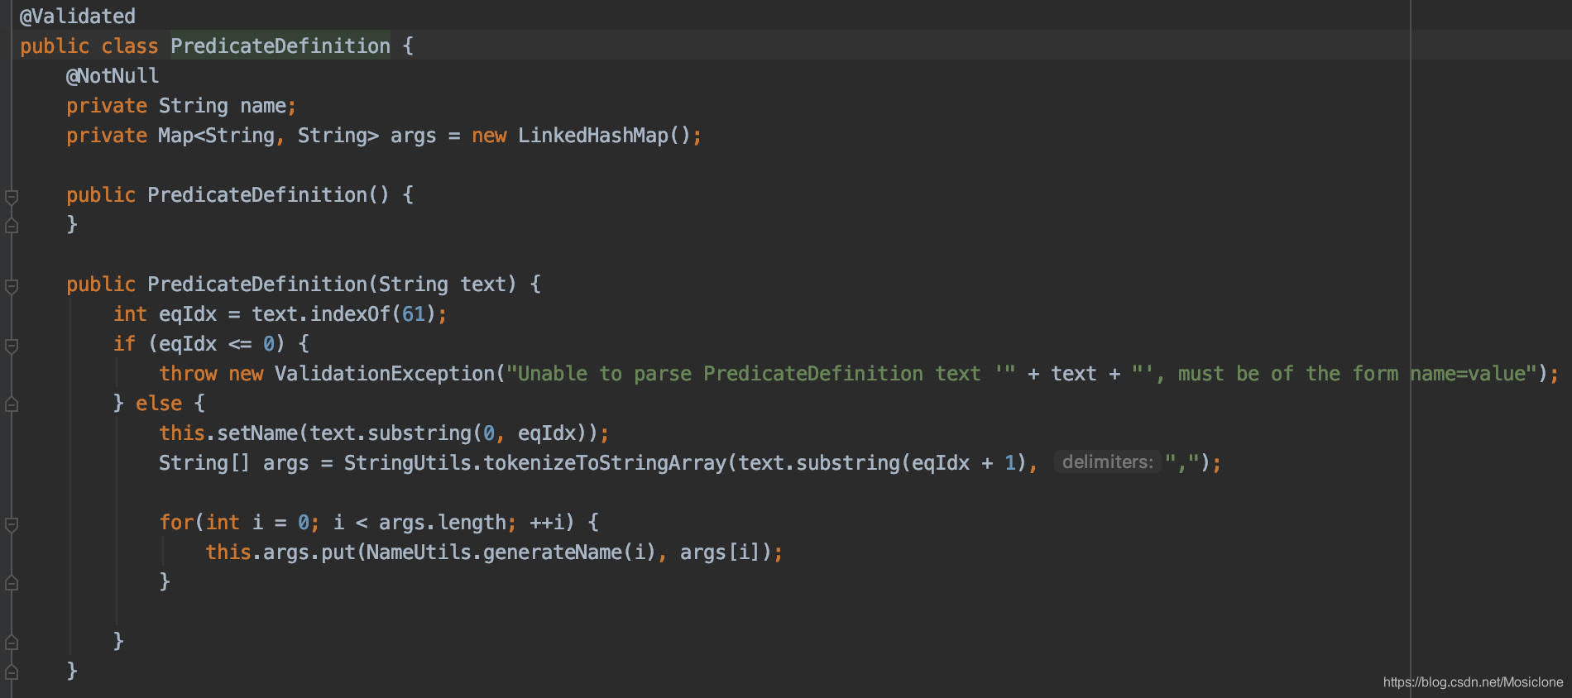Click the ValidationException class reference
1572x698 pixels.
click(385, 374)
